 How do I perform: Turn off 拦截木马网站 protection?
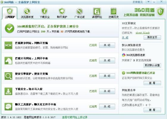pos(107,60)
